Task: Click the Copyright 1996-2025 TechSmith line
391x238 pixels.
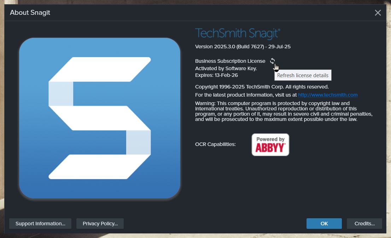Action: tap(262, 87)
